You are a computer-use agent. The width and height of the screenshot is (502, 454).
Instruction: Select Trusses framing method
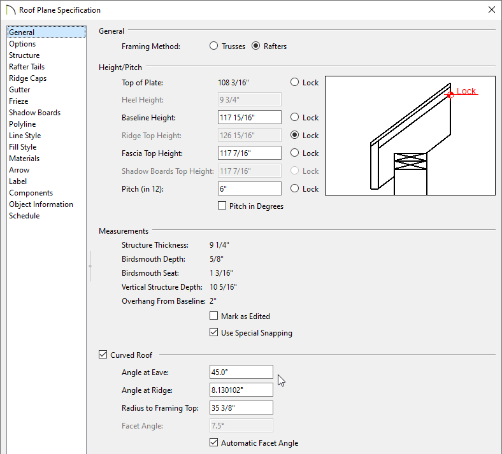click(x=214, y=46)
